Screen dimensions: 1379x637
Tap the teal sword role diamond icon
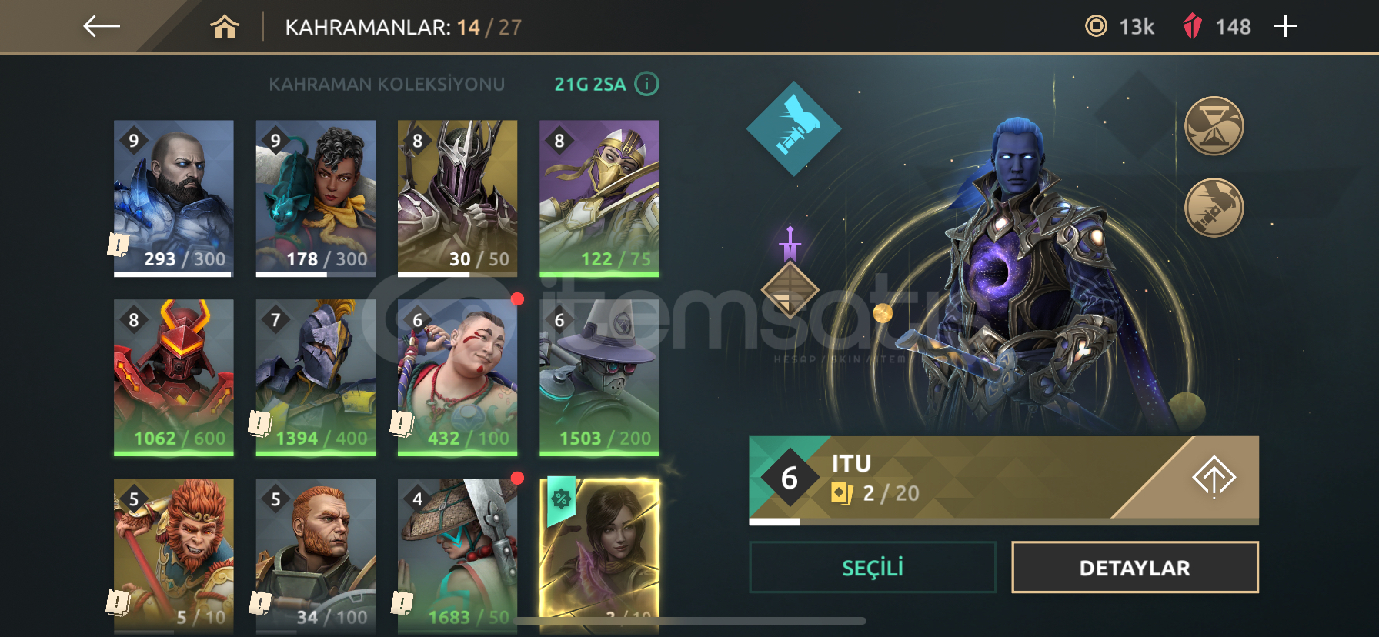point(794,129)
